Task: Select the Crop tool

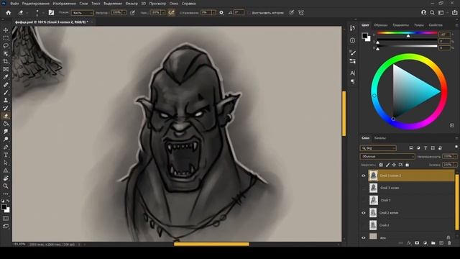Action: click(6, 61)
